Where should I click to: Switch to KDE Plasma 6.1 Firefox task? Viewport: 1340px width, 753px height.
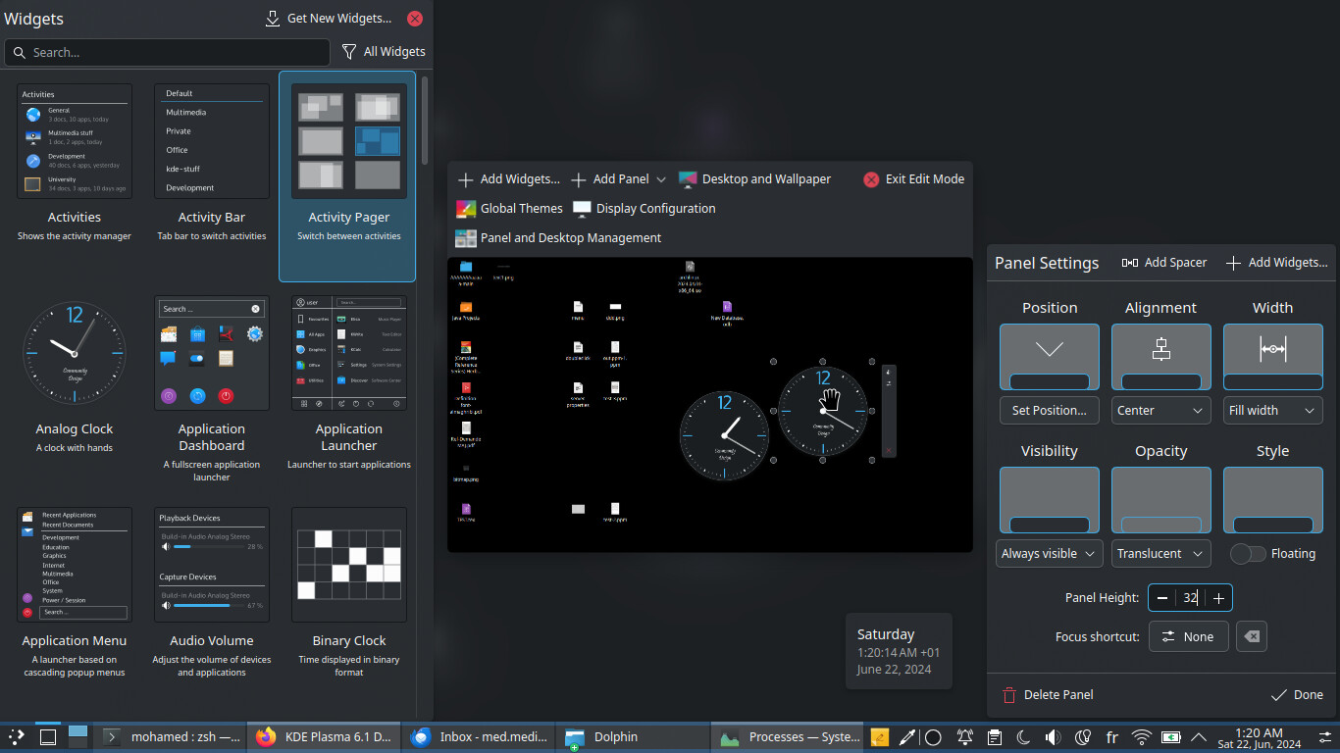(326, 737)
